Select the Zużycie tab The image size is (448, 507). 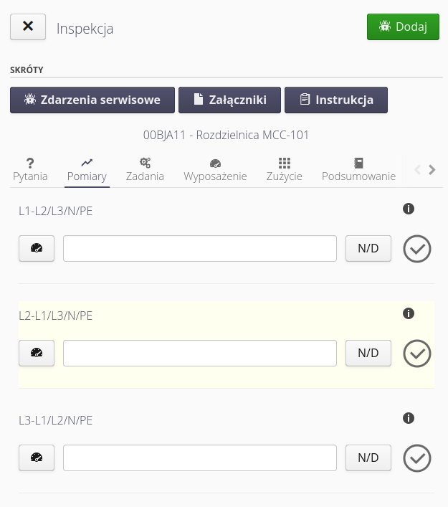[285, 169]
